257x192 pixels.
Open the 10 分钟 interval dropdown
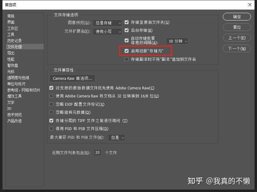pos(177,41)
